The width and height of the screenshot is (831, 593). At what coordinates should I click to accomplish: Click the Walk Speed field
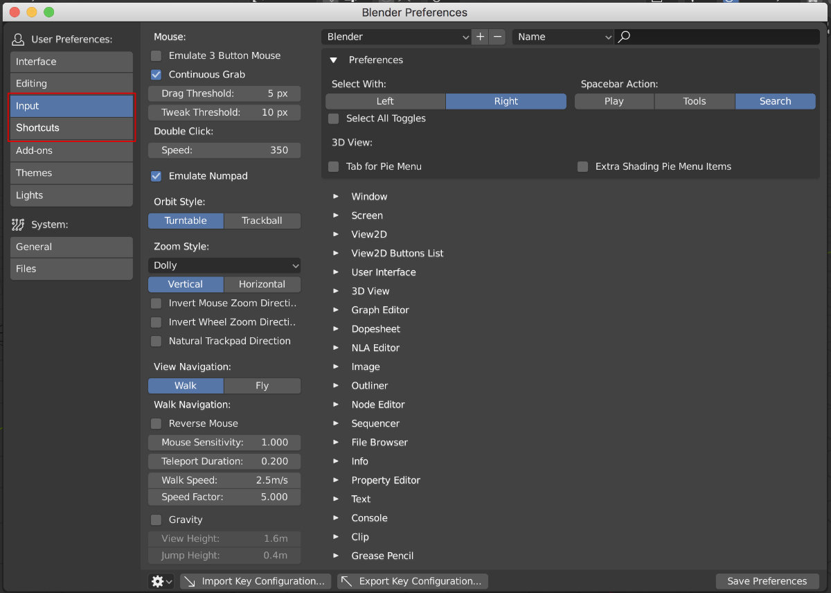coord(224,480)
